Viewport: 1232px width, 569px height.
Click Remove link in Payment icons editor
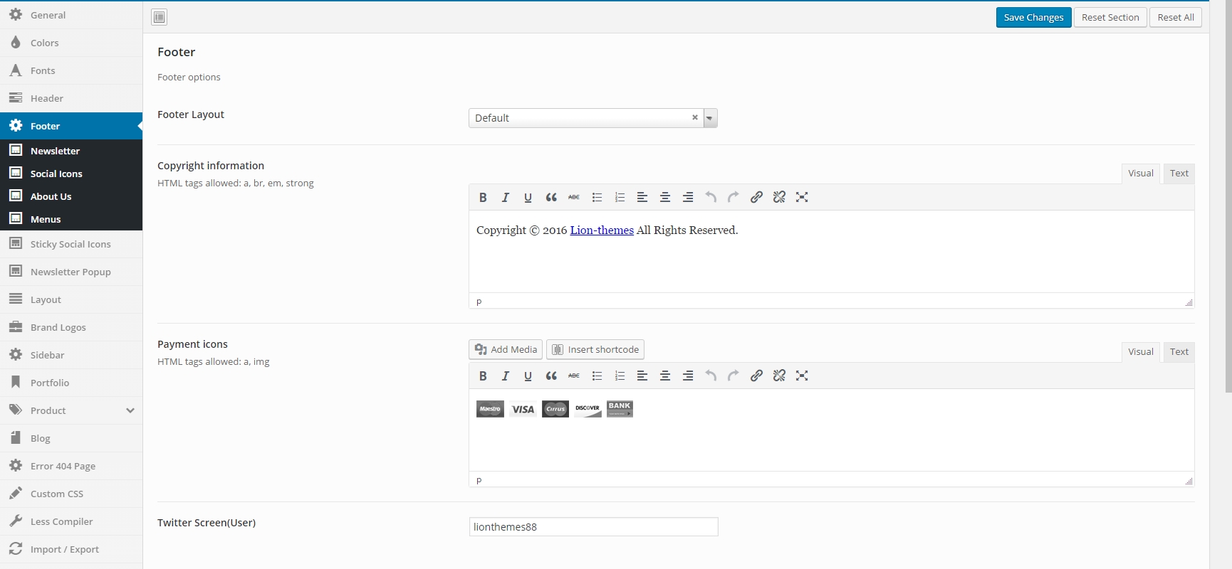[x=779, y=376]
